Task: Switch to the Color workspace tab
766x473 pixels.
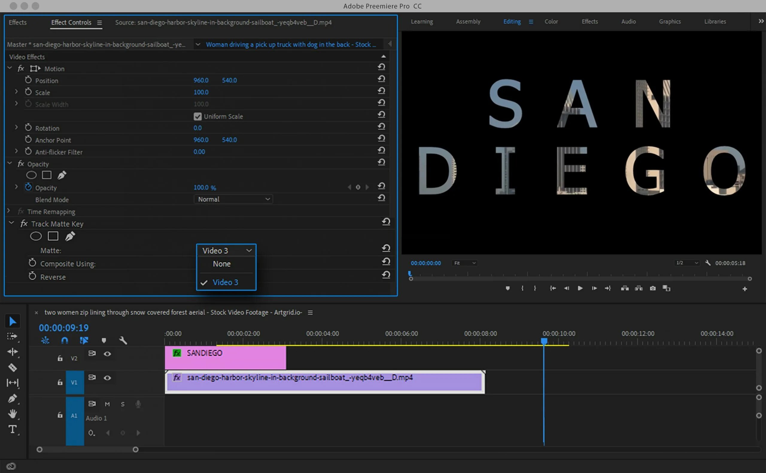Action: (x=551, y=22)
